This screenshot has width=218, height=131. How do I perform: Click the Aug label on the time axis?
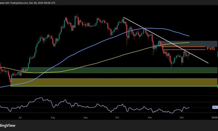(x=53, y=118)
